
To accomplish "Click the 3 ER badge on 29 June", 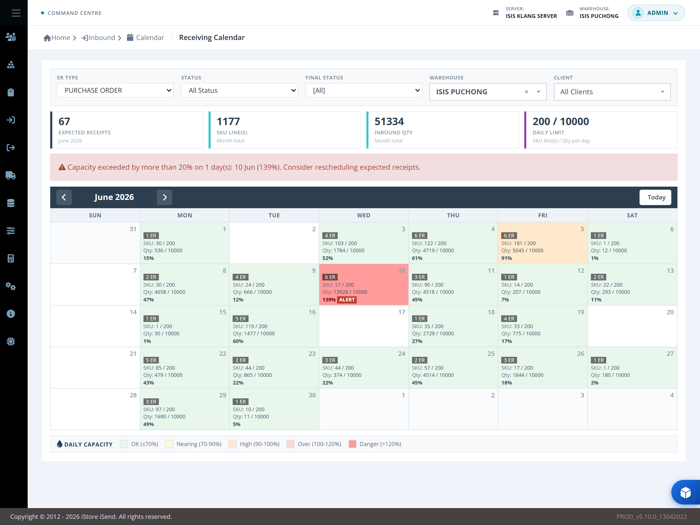I will pyautogui.click(x=151, y=401).
